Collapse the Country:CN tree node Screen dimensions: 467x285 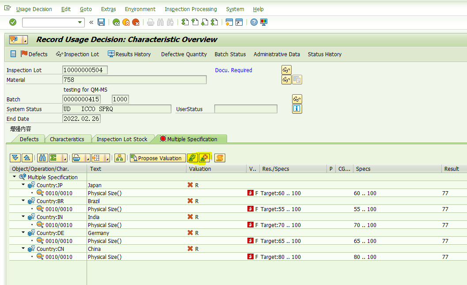click(x=23, y=249)
